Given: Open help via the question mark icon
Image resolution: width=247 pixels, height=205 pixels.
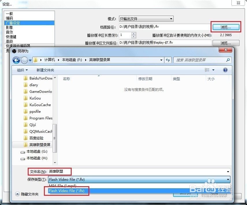Looking at the screenshot, I should [225, 70].
